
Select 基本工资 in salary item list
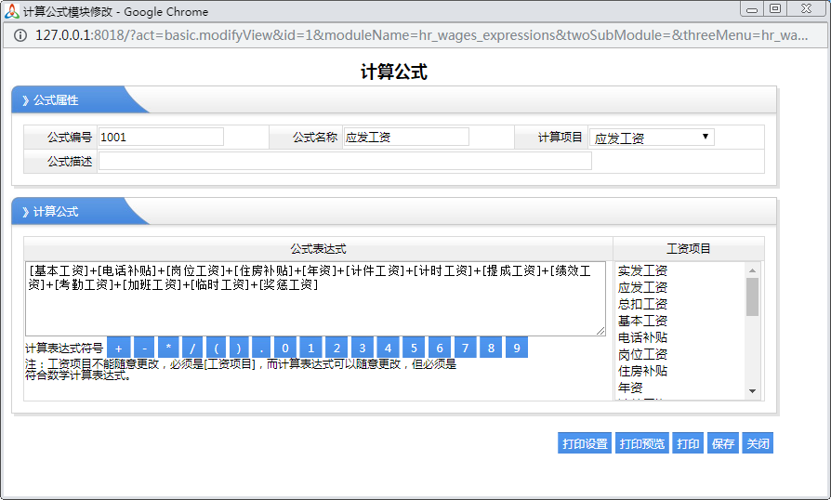[642, 321]
